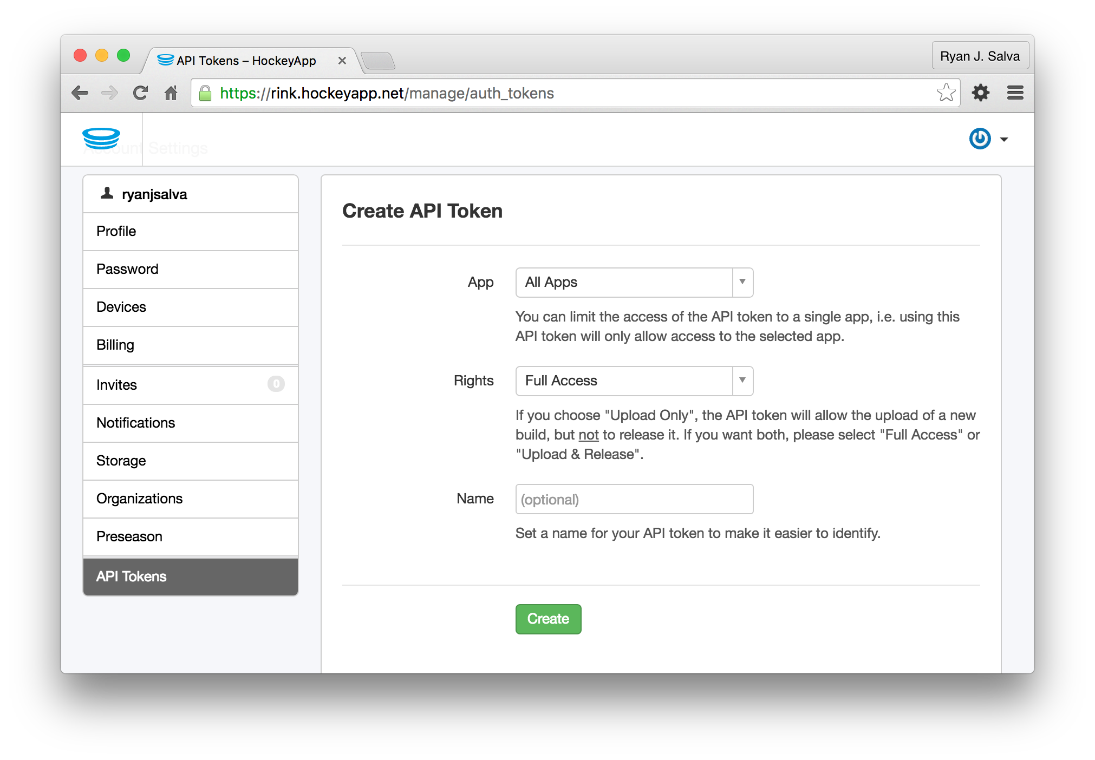This screenshot has width=1095, height=760.
Task: Click the HockeyApp logo icon
Action: [x=101, y=139]
